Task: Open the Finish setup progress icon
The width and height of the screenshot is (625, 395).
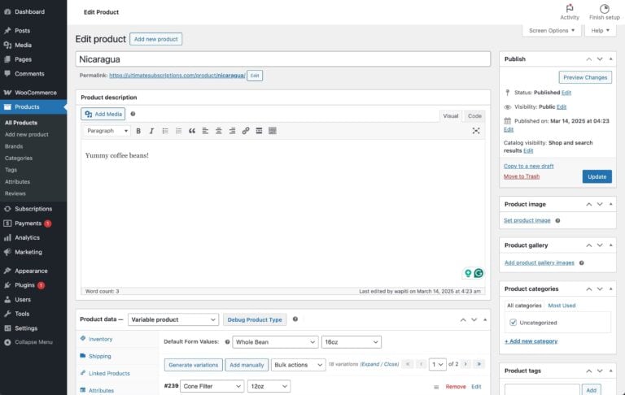Action: [x=605, y=8]
